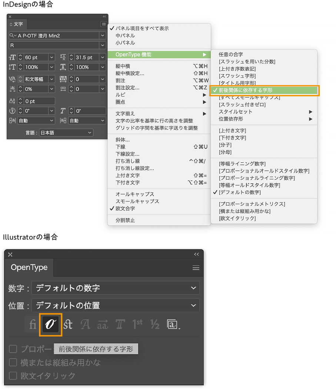This screenshot has width=336, height=389.
Task: Click the stylistic alternates aa icon
Action: pos(103,324)
